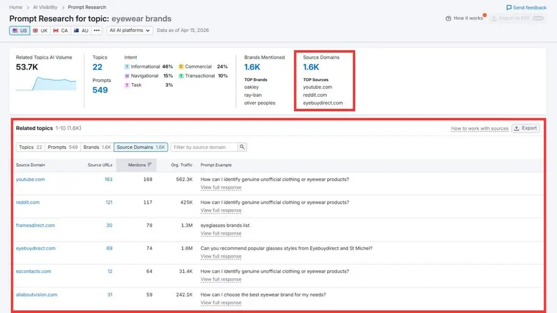
Task: Switch to the UK flag country button
Action: tap(40, 30)
